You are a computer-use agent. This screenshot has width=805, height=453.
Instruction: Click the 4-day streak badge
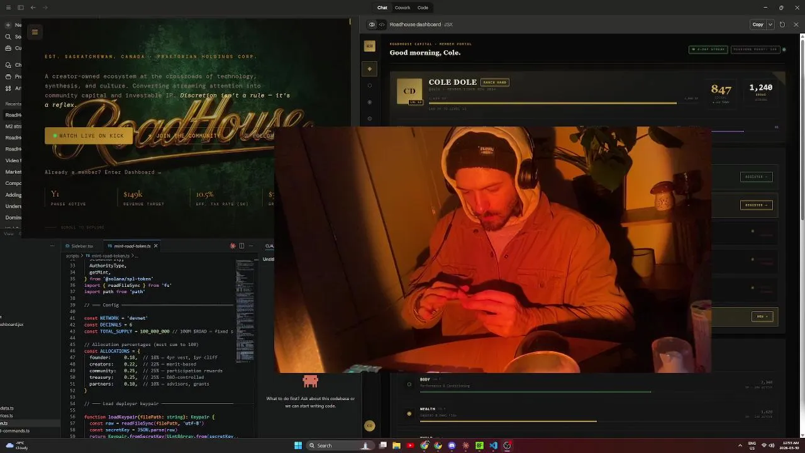click(708, 49)
